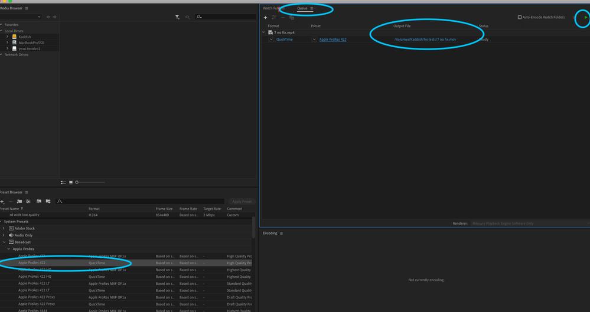Open the Apple ProRes 422 preset link in Queue
This screenshot has width=590, height=312.
333,40
